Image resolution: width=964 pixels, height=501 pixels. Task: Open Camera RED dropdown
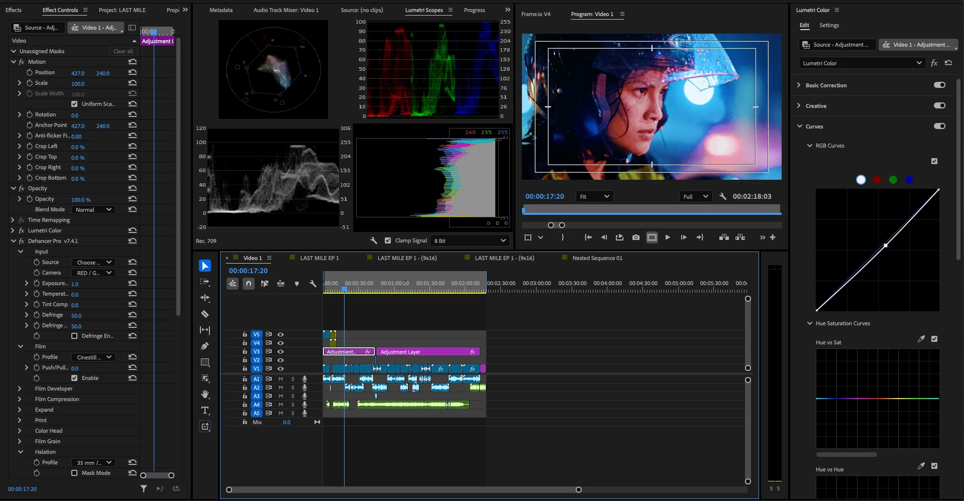(93, 273)
